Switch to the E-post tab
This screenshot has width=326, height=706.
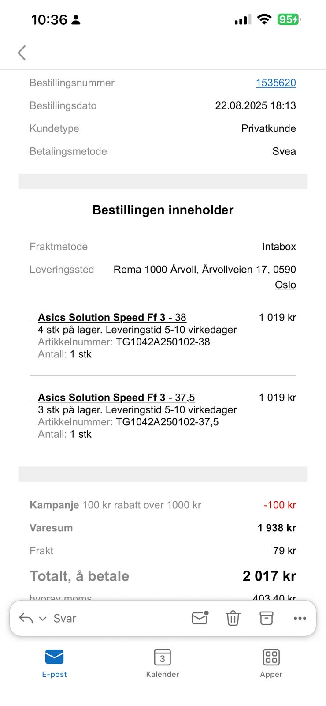[x=54, y=663]
